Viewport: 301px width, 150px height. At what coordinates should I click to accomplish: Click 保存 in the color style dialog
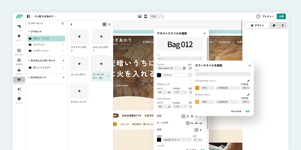click(x=248, y=111)
